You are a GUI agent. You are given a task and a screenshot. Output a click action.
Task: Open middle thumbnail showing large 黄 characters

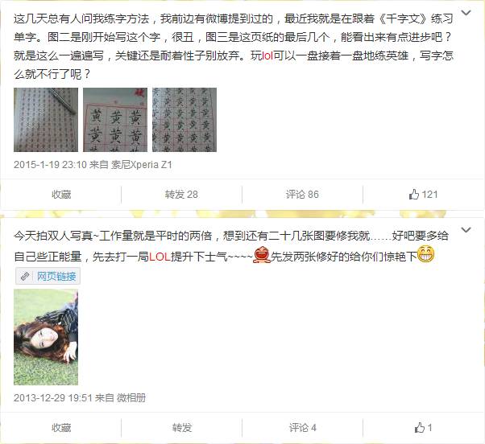pos(115,120)
